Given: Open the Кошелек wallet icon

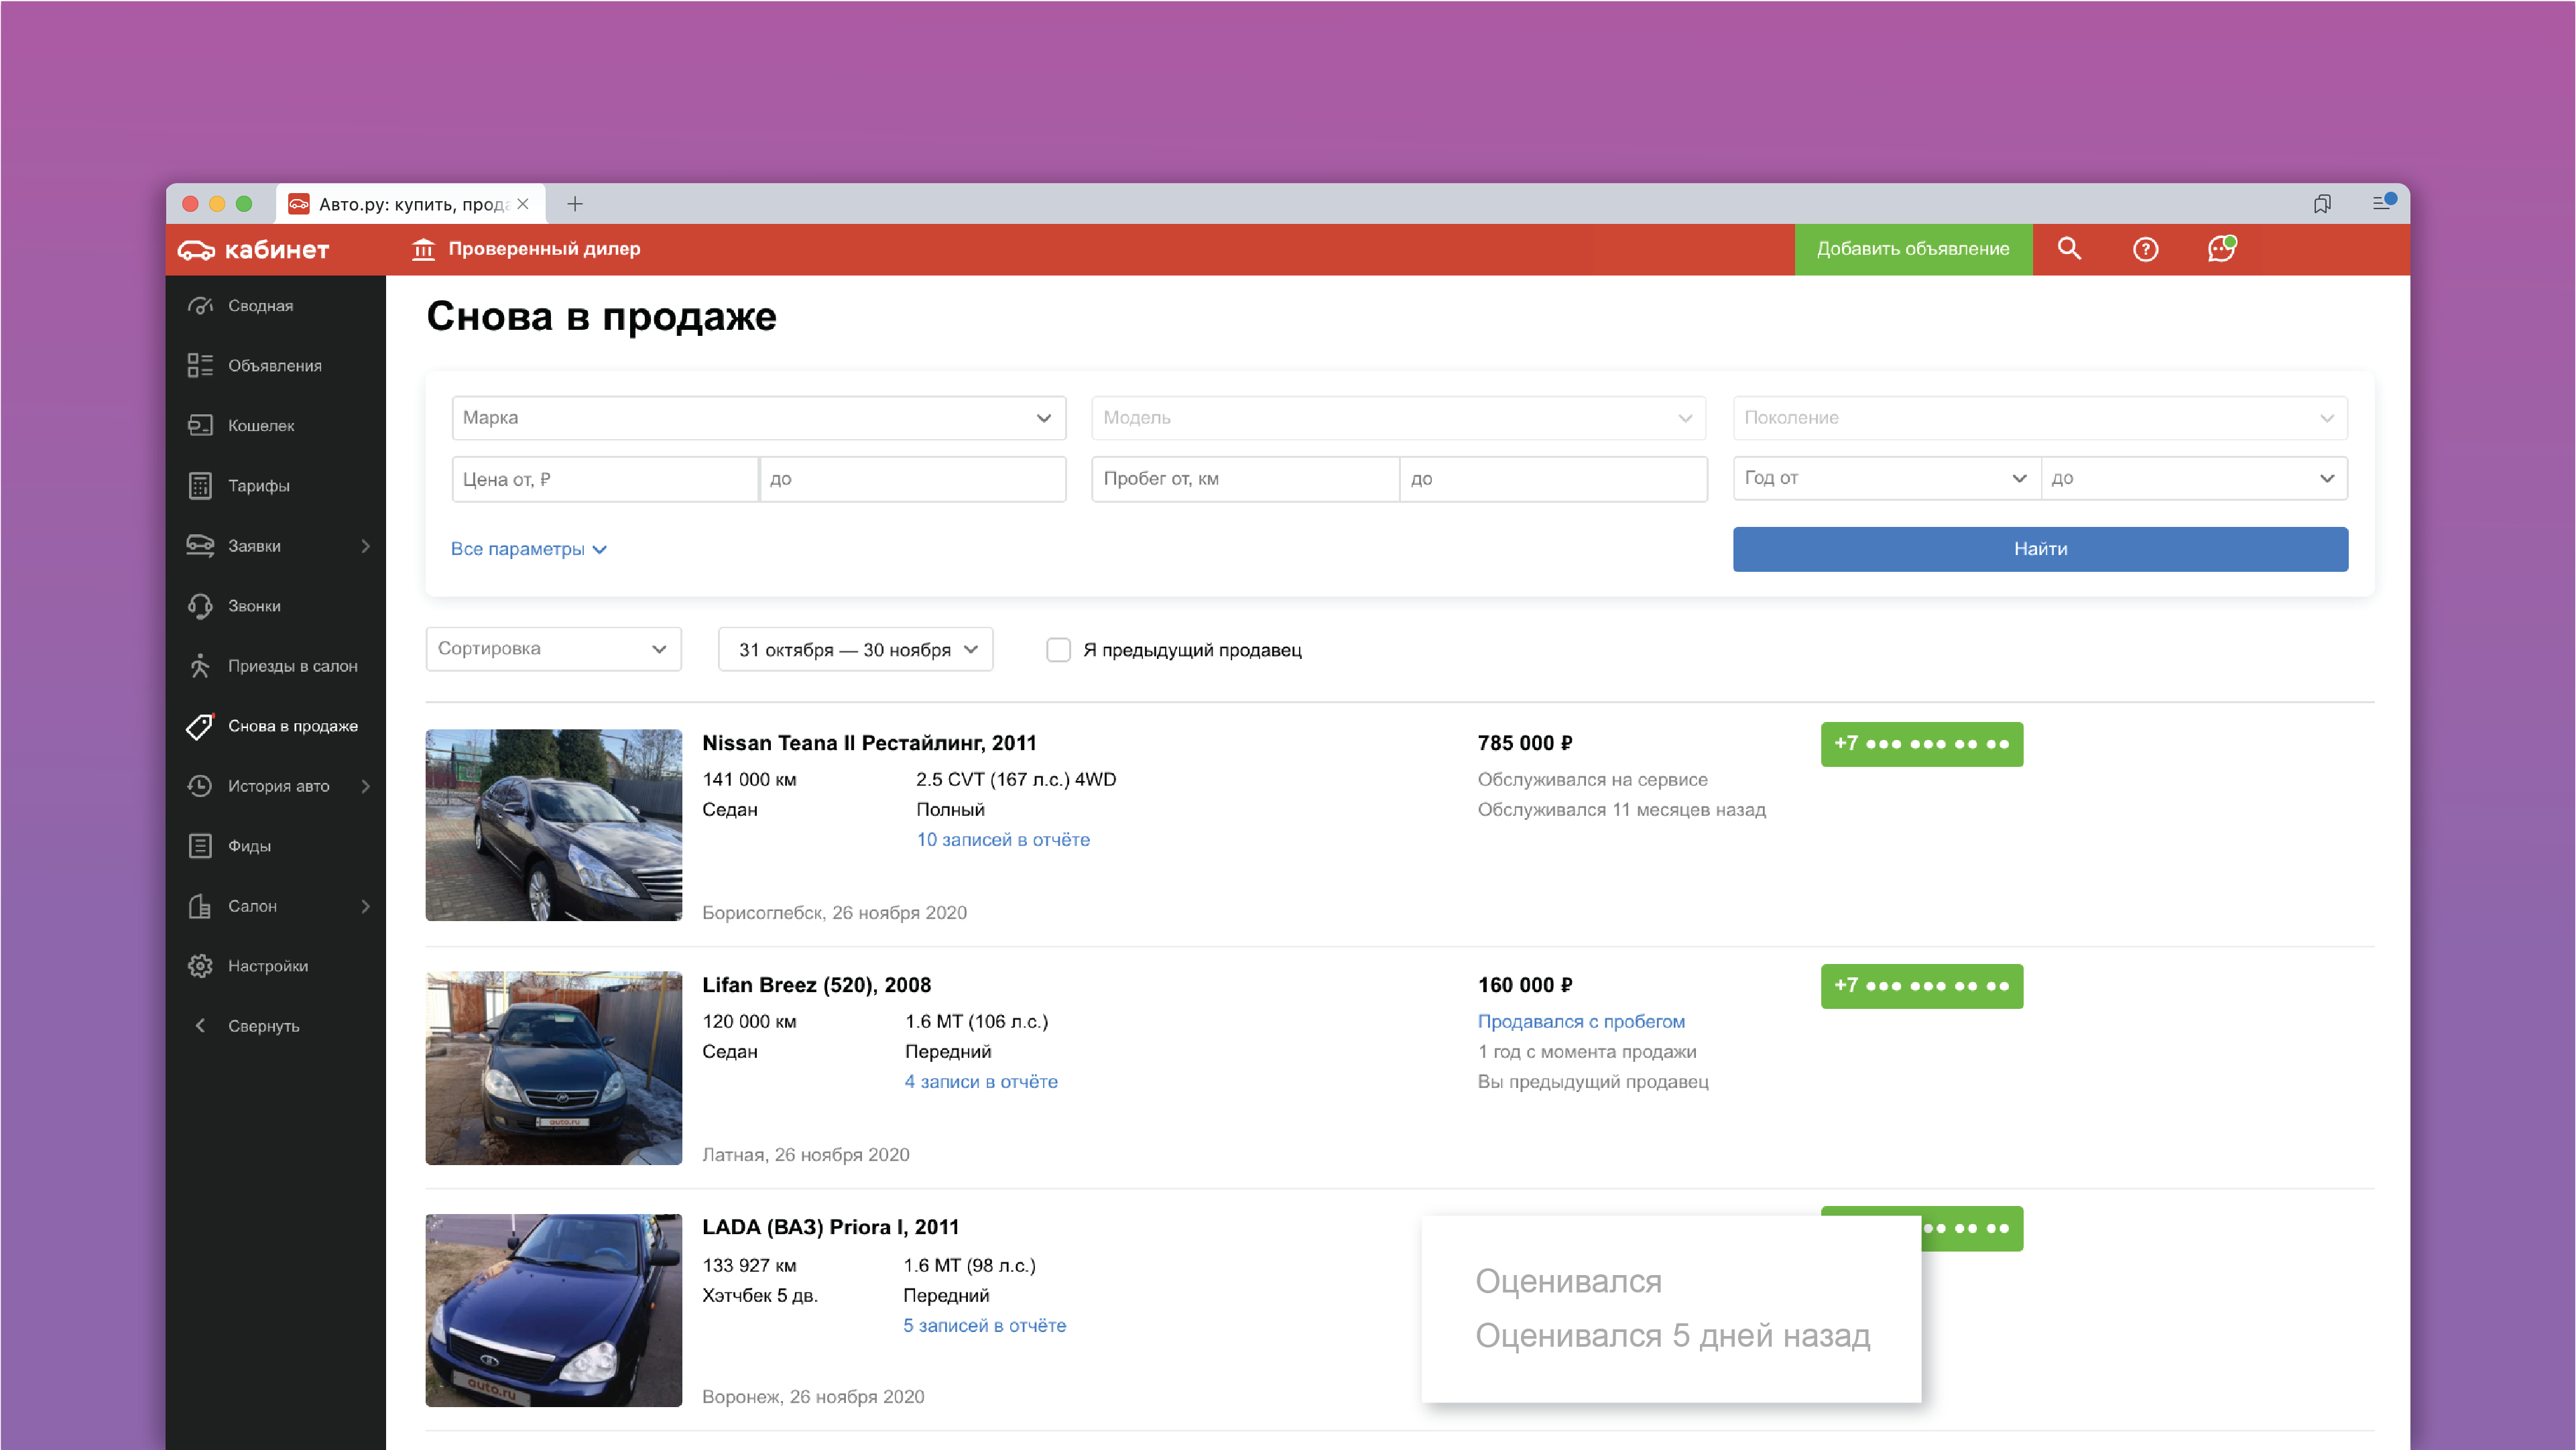Looking at the screenshot, I should [200, 426].
